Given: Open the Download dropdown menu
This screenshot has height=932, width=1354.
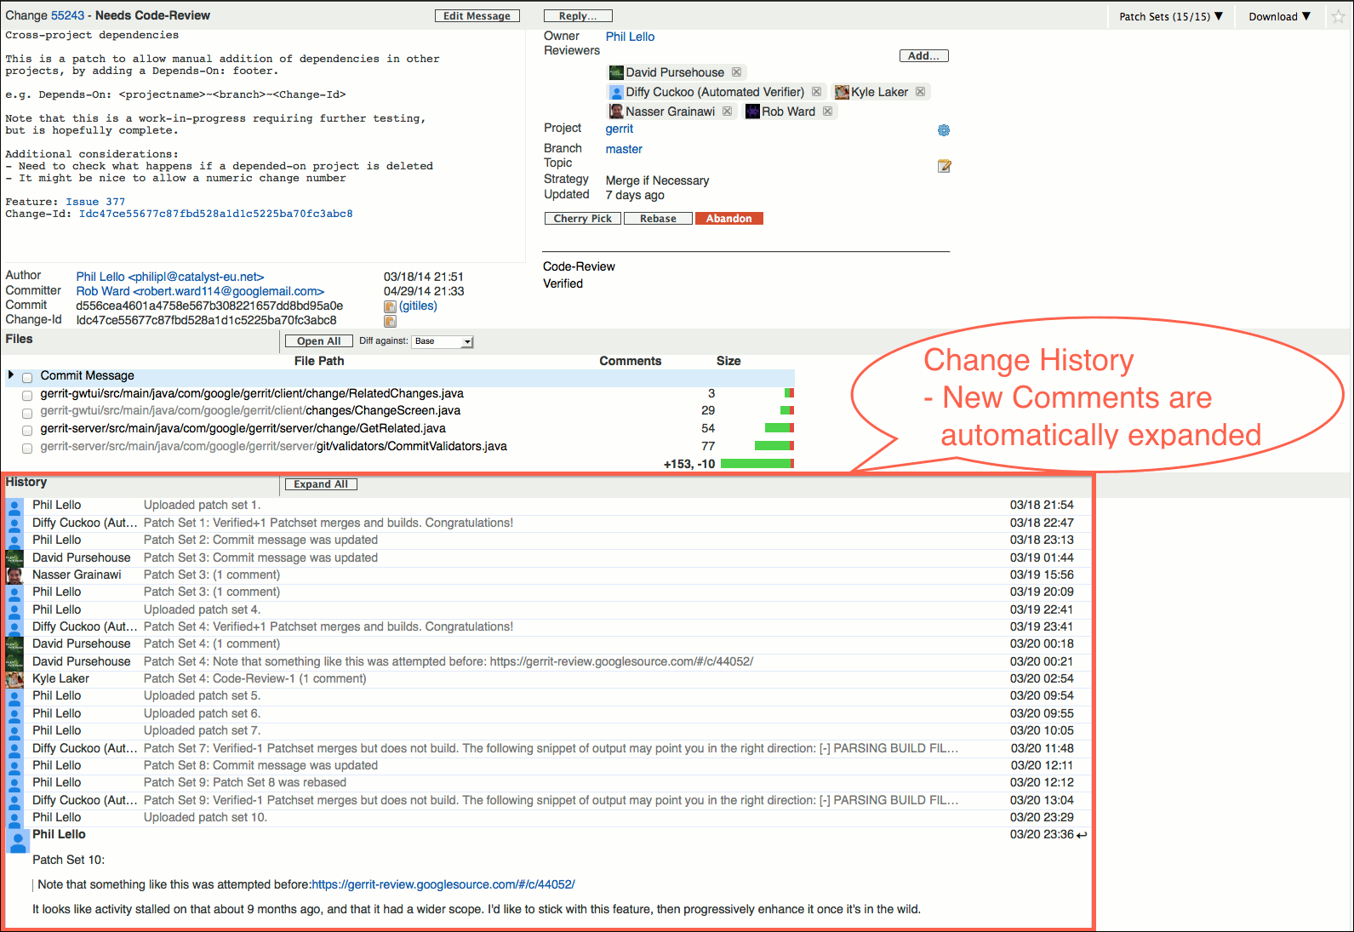Looking at the screenshot, I should pos(1278,16).
